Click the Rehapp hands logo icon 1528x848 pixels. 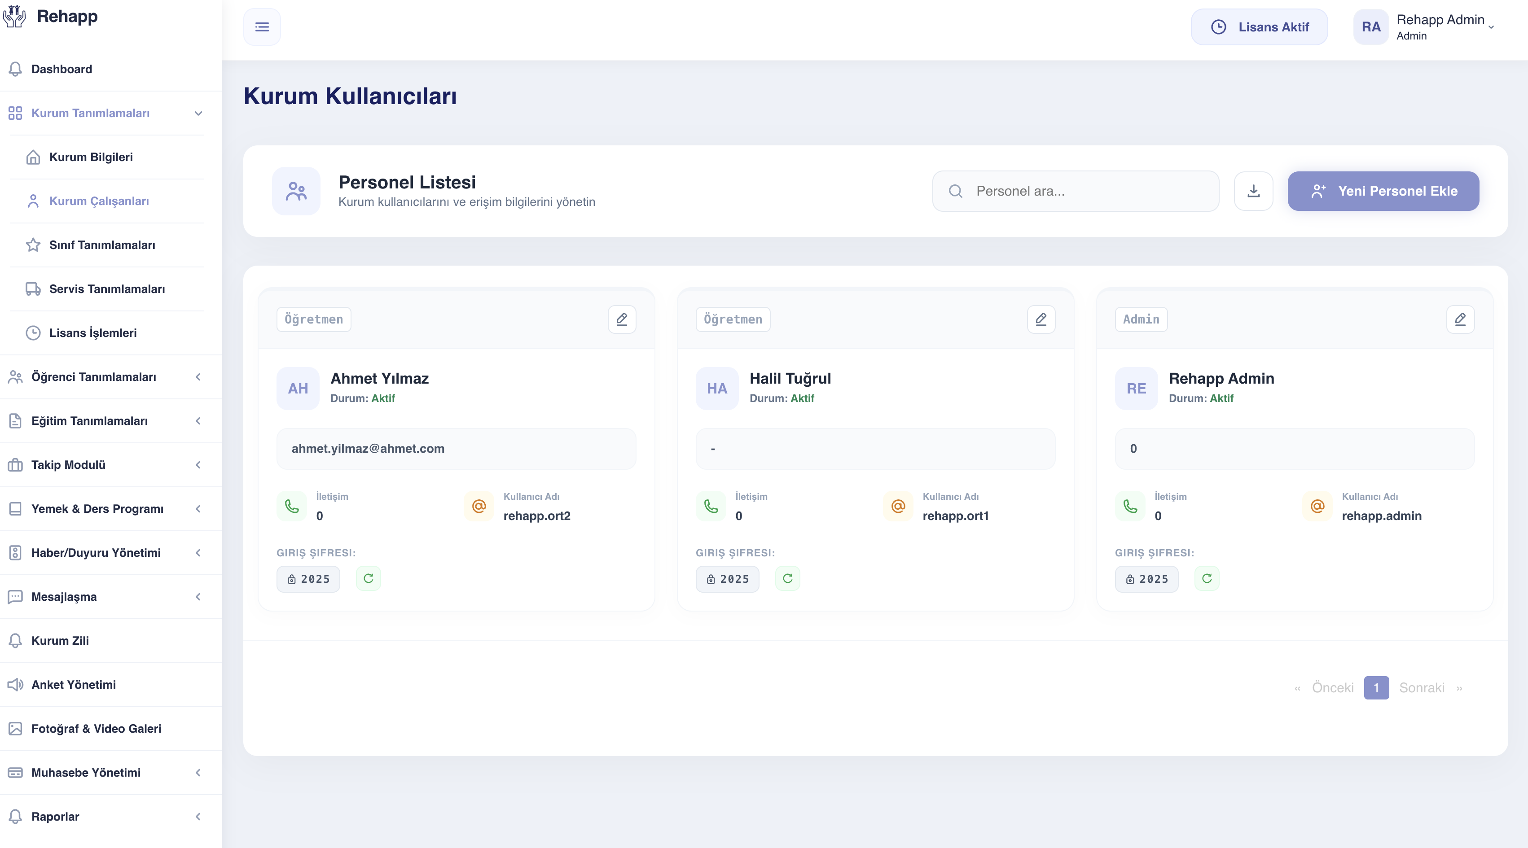click(15, 16)
